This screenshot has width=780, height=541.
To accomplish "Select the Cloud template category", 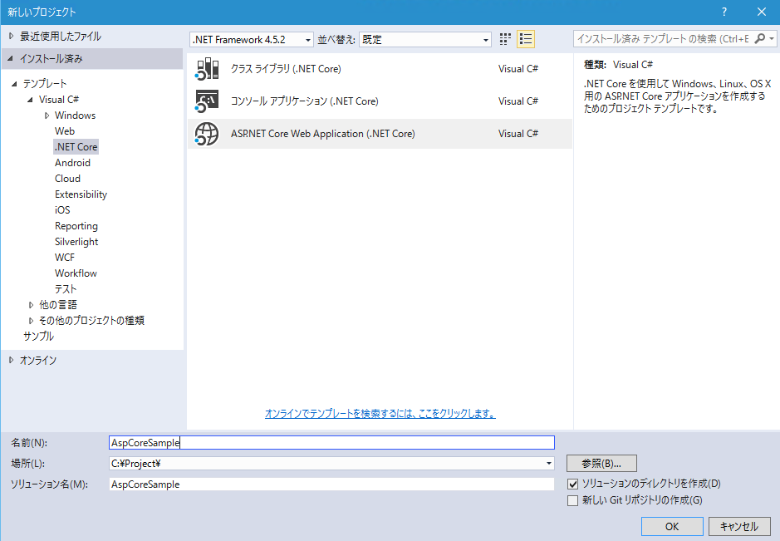I will coord(67,179).
